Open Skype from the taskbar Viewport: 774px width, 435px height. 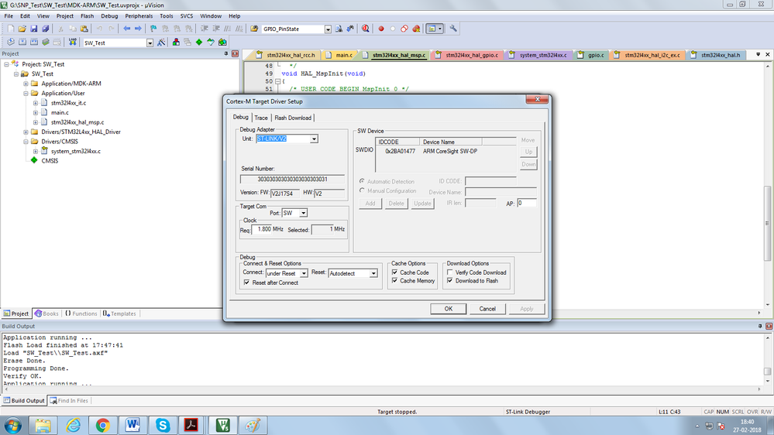pos(163,425)
